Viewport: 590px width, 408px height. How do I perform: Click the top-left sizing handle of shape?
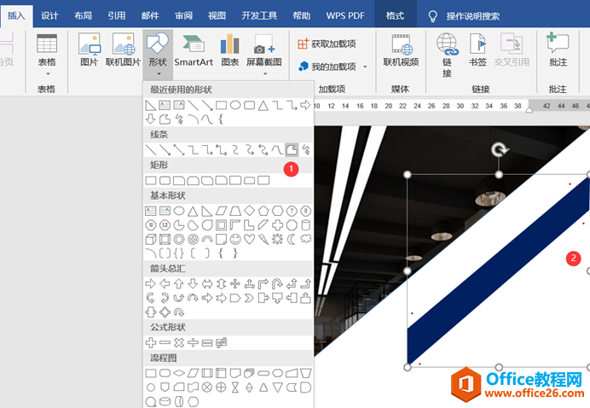408,174
